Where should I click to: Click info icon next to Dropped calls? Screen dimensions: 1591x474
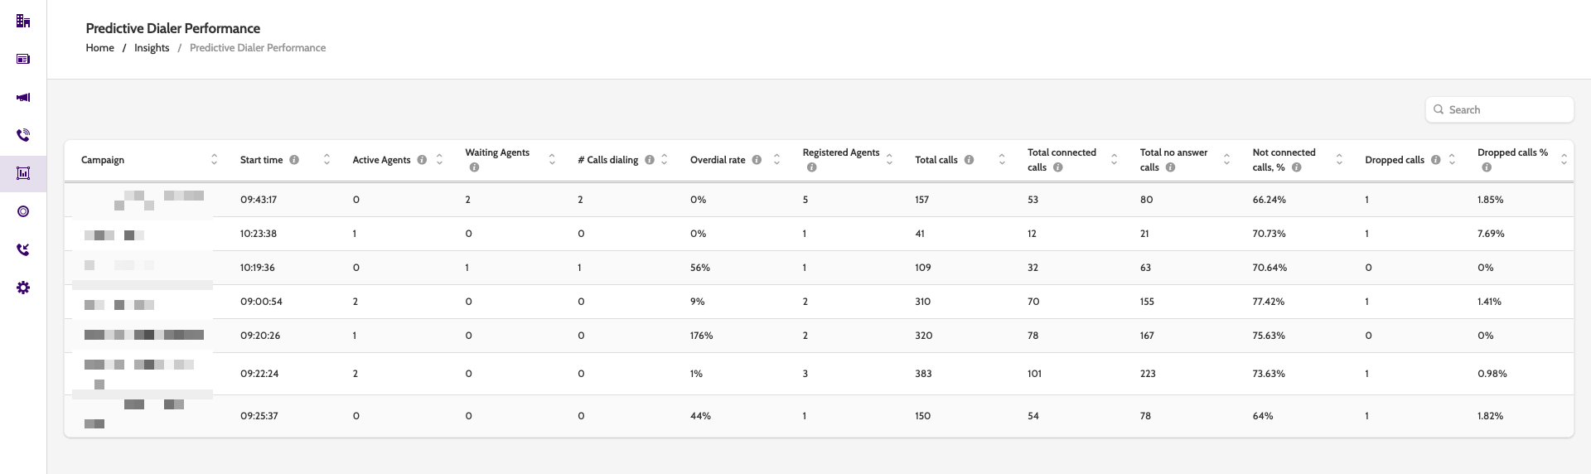point(1436,160)
